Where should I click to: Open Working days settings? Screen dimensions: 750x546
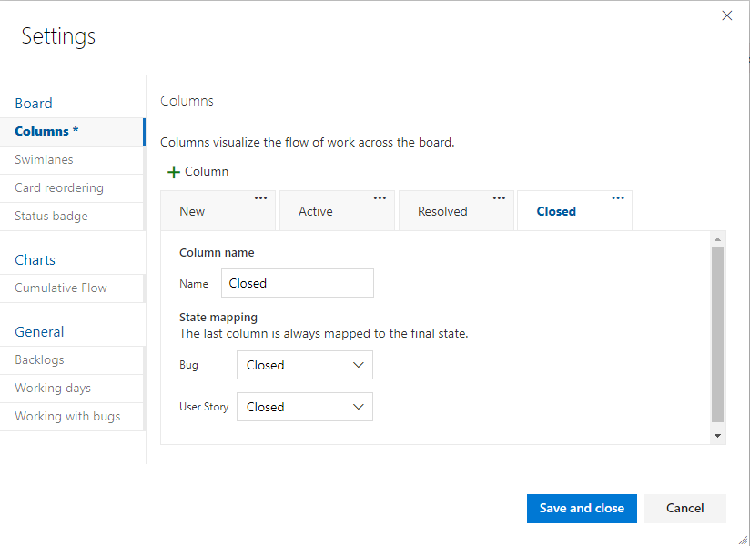(72, 389)
